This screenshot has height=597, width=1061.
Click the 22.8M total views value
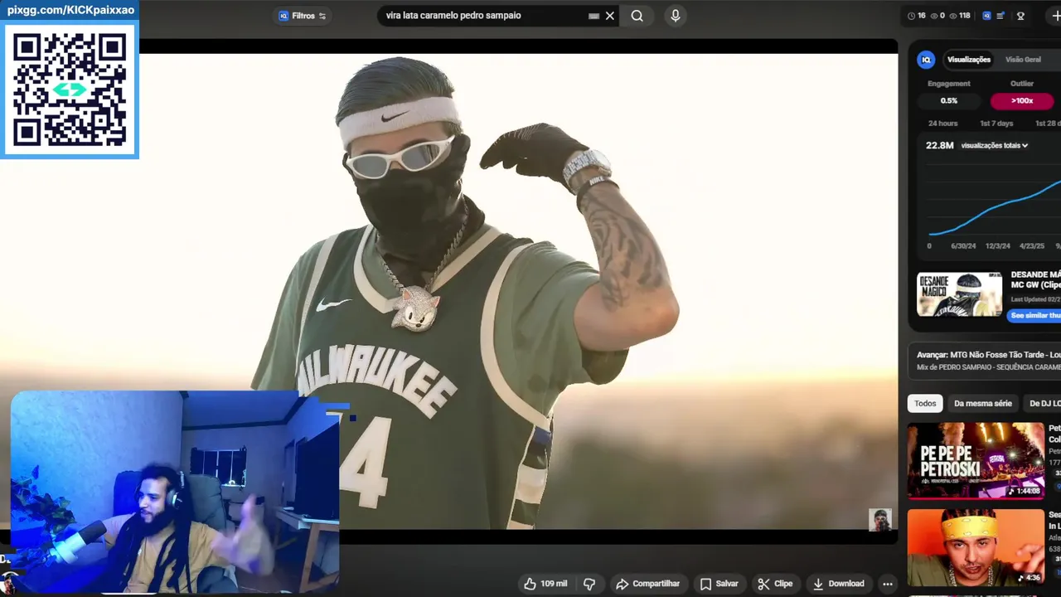coord(940,145)
